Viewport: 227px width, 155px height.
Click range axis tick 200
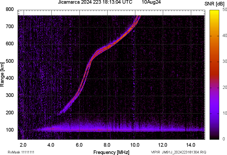pos(10,113)
